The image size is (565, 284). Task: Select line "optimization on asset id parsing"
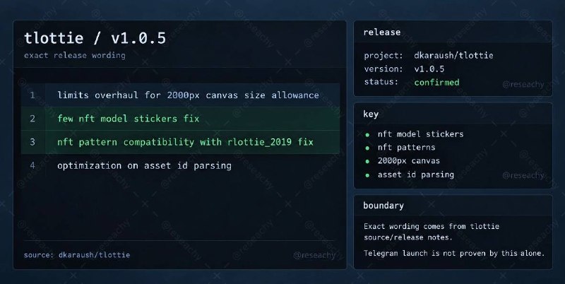click(x=144, y=166)
